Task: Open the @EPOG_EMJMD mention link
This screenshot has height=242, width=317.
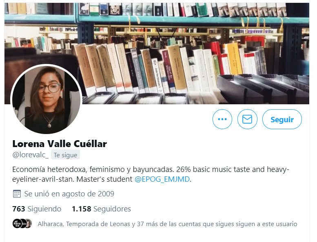Action: (x=162, y=179)
